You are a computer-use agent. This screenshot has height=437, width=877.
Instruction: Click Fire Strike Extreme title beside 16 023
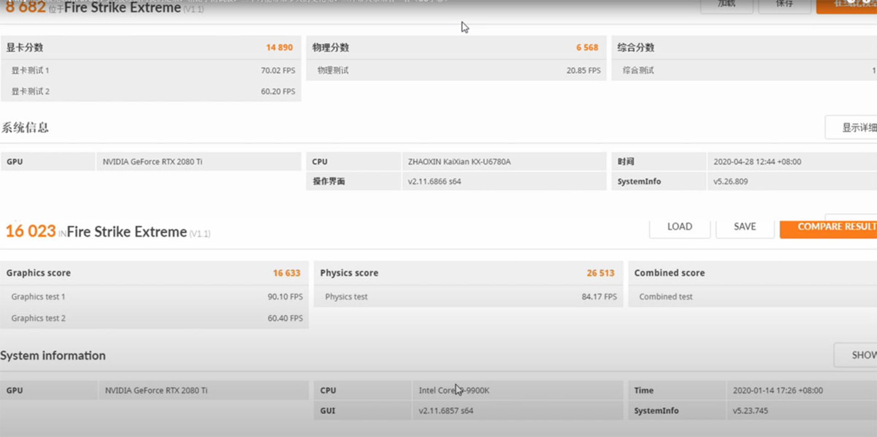(x=127, y=232)
